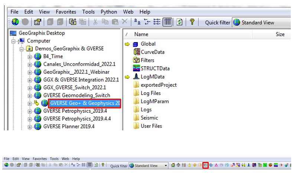Click red-boxed map icon in lower toolbar

tap(206, 165)
